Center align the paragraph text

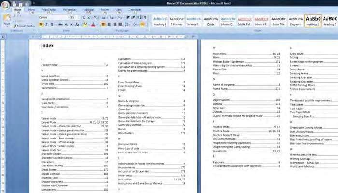[110, 24]
